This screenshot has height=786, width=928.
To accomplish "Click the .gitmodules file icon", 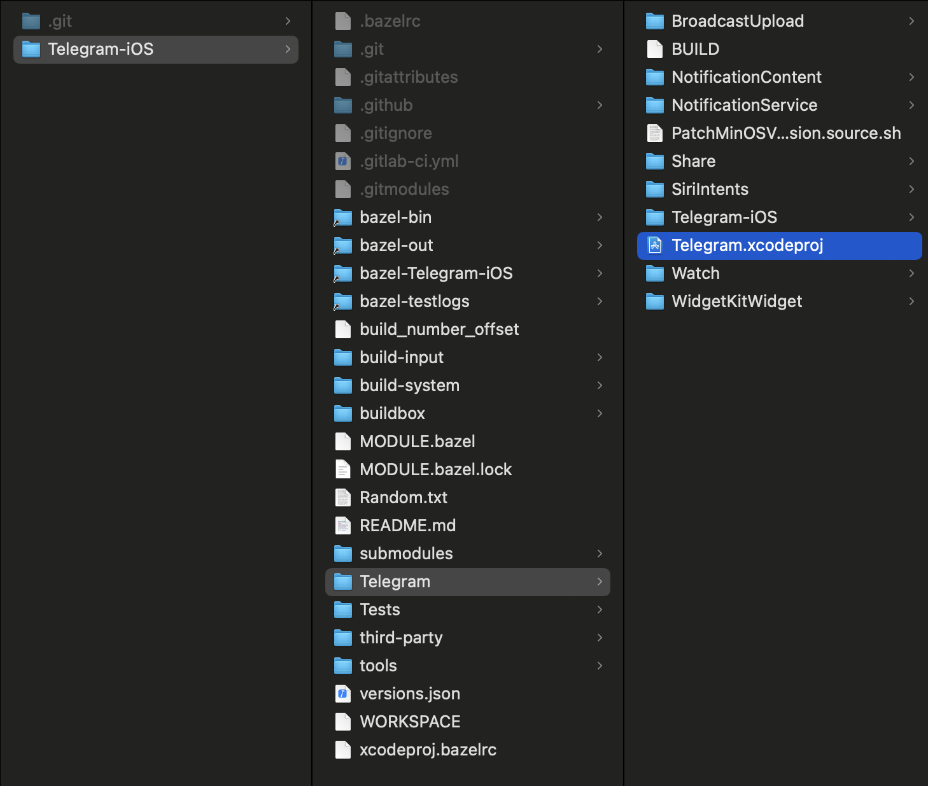I will [343, 189].
